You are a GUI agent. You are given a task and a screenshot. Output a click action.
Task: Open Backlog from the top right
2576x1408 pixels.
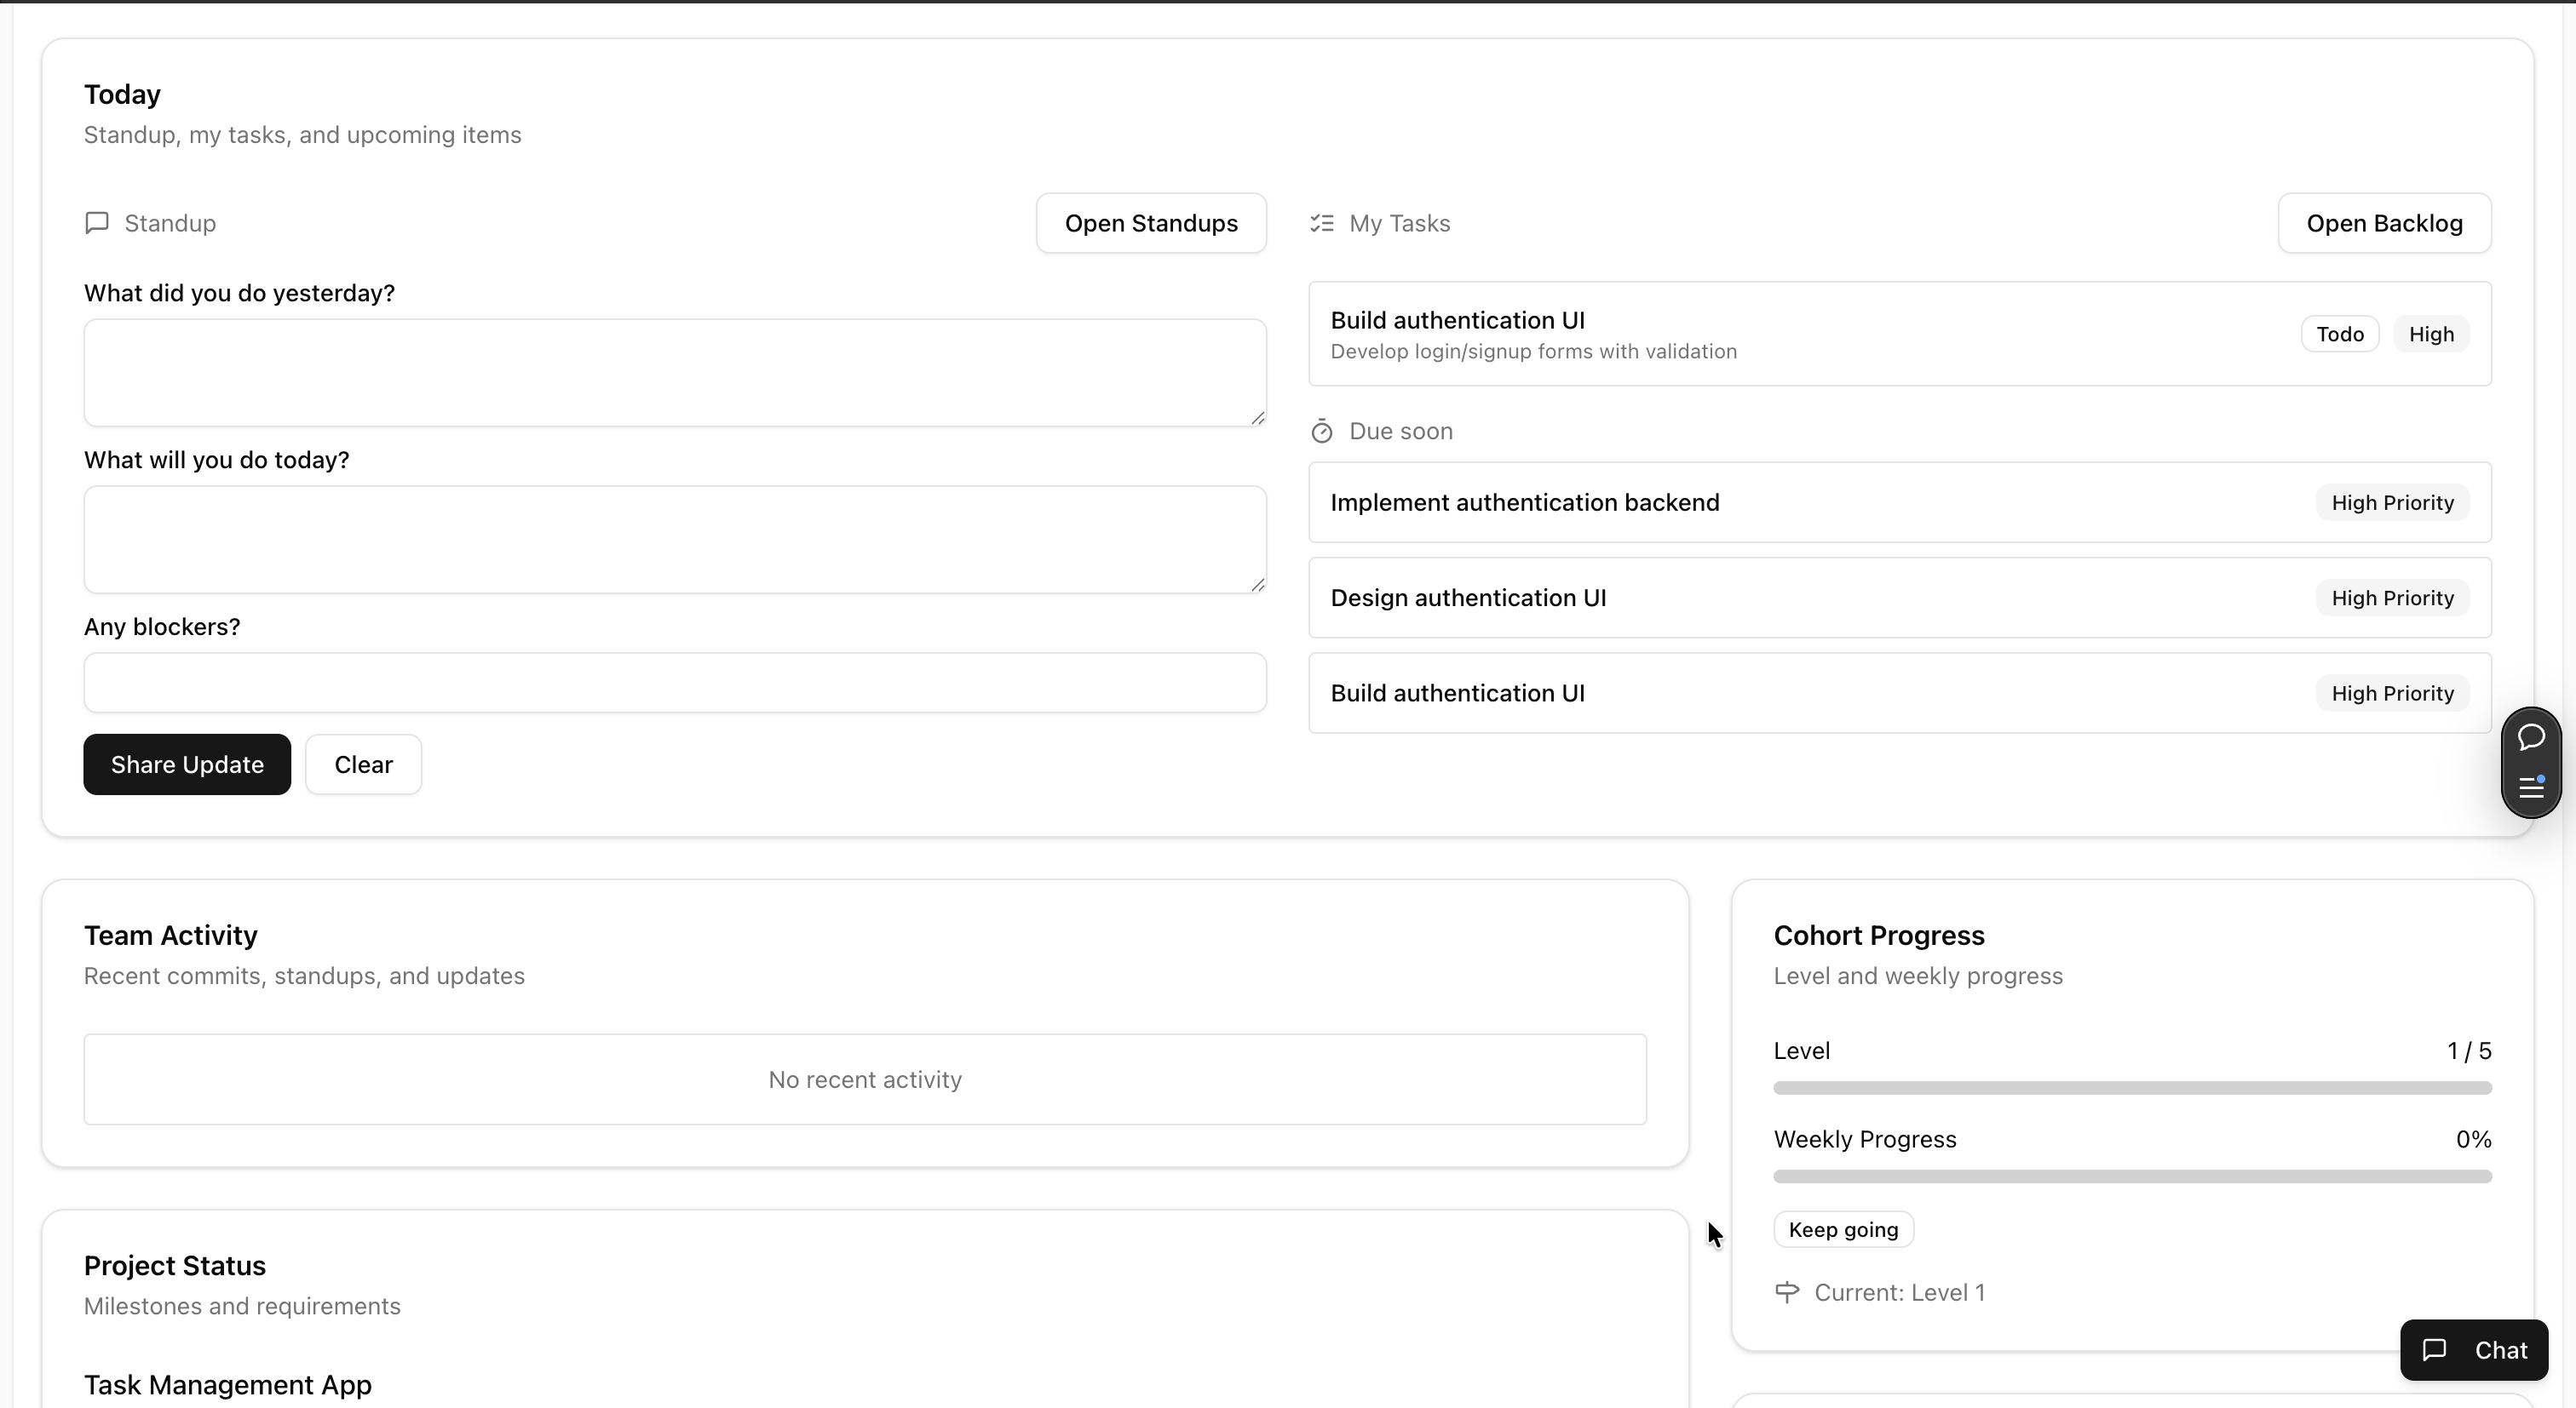pos(2384,223)
